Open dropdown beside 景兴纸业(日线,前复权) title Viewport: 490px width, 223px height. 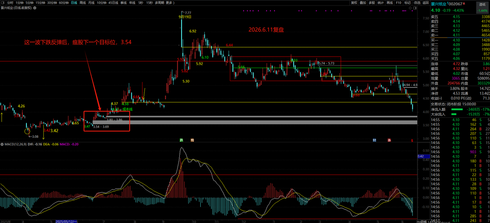pos(34,8)
